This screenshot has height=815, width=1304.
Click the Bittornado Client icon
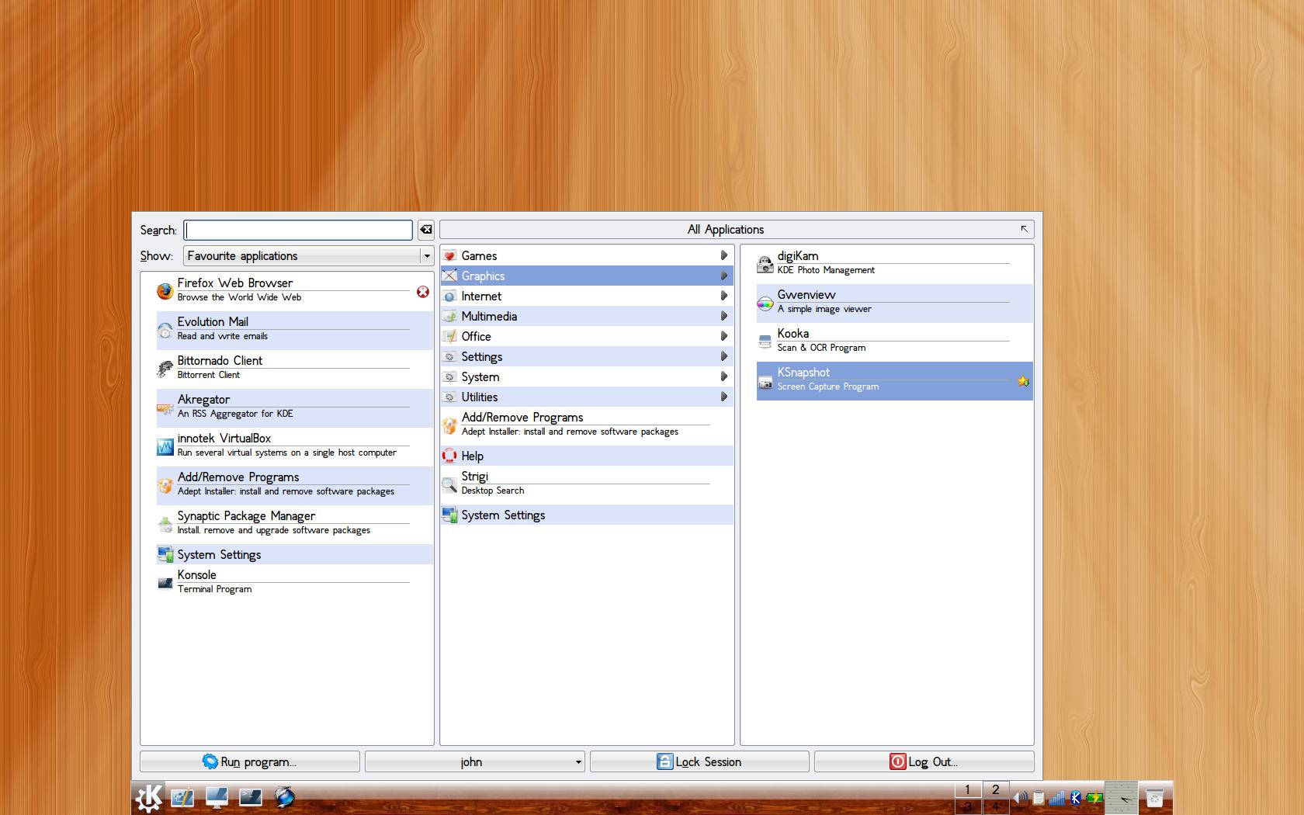tap(165, 369)
